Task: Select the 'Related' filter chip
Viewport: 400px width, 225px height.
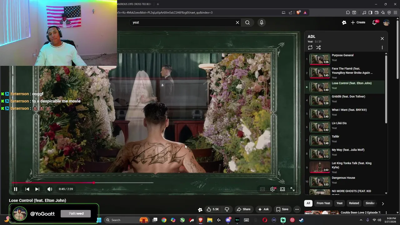Action: (x=354, y=203)
